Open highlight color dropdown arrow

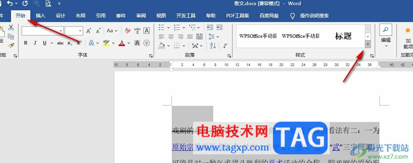(113, 43)
